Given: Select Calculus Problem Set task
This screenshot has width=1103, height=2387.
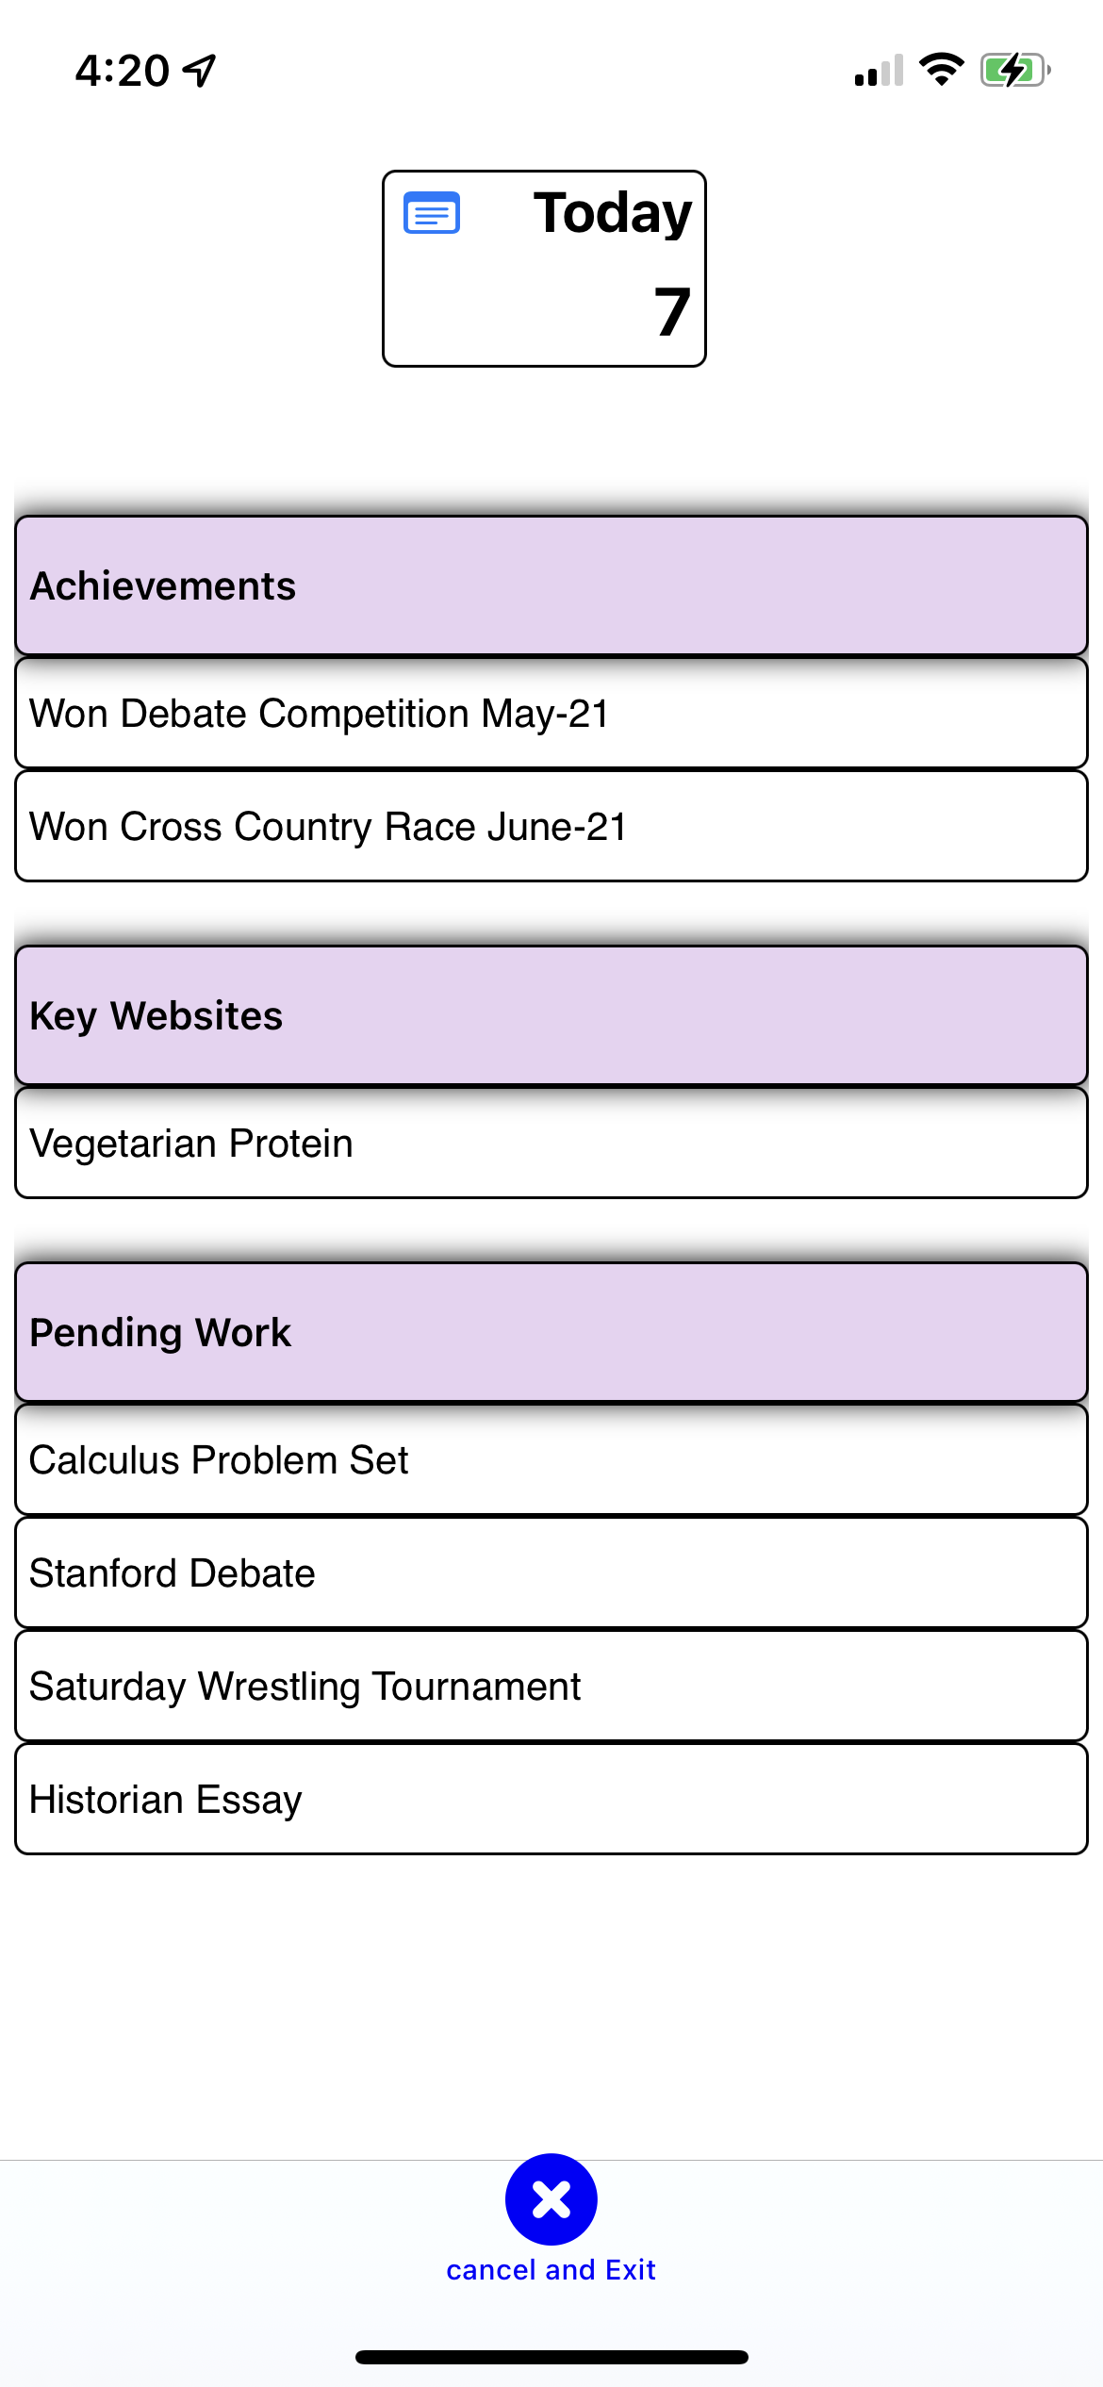Looking at the screenshot, I should (x=551, y=1460).
